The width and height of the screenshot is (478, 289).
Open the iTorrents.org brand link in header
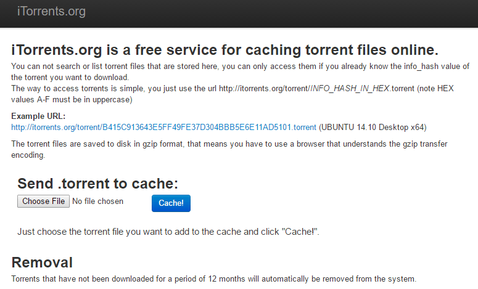pyautogui.click(x=51, y=11)
